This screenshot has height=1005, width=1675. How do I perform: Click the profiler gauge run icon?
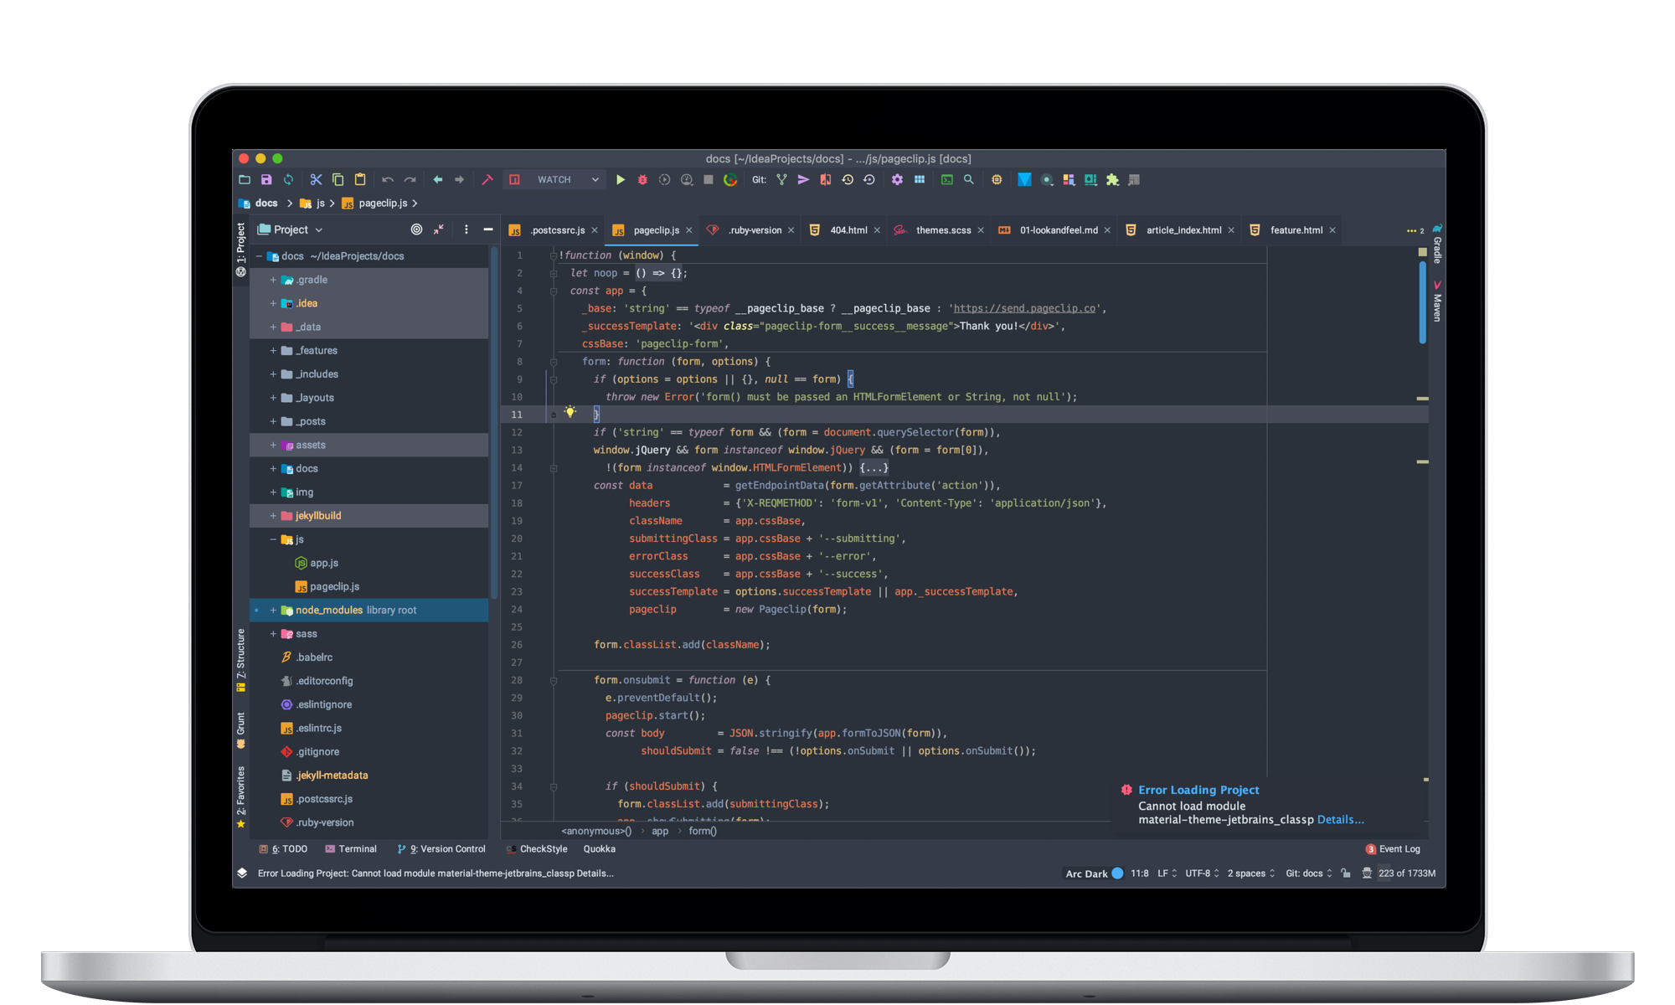tap(687, 179)
